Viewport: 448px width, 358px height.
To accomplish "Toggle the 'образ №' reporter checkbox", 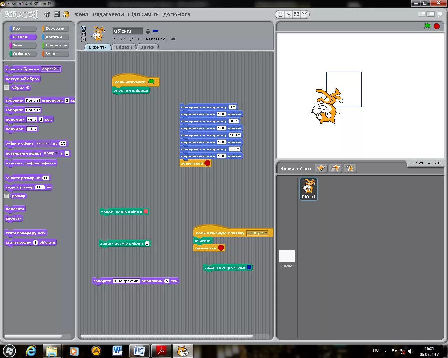I will 7,87.
